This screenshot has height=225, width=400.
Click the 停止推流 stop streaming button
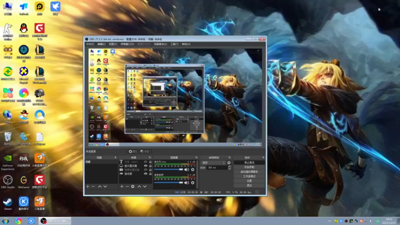249,162
